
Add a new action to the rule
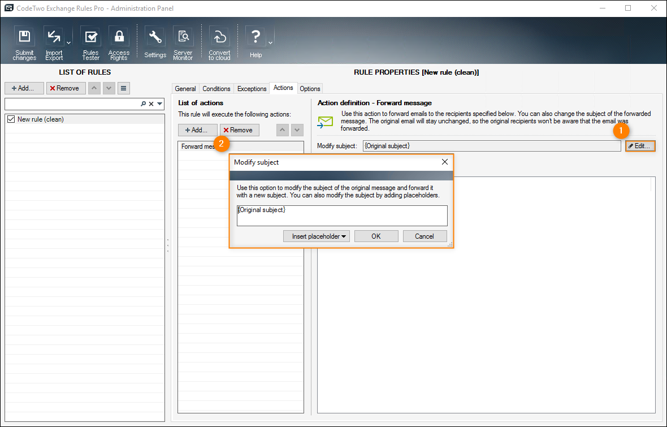(x=198, y=130)
